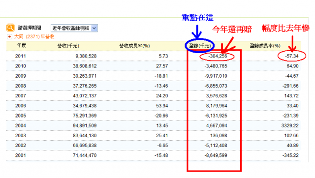
Task: Click the arrow icon beside 大同 (2371)
Action: pyautogui.click(x=9, y=37)
